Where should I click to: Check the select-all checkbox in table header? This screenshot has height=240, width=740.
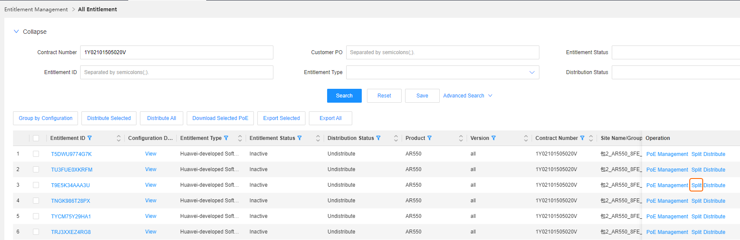36,138
